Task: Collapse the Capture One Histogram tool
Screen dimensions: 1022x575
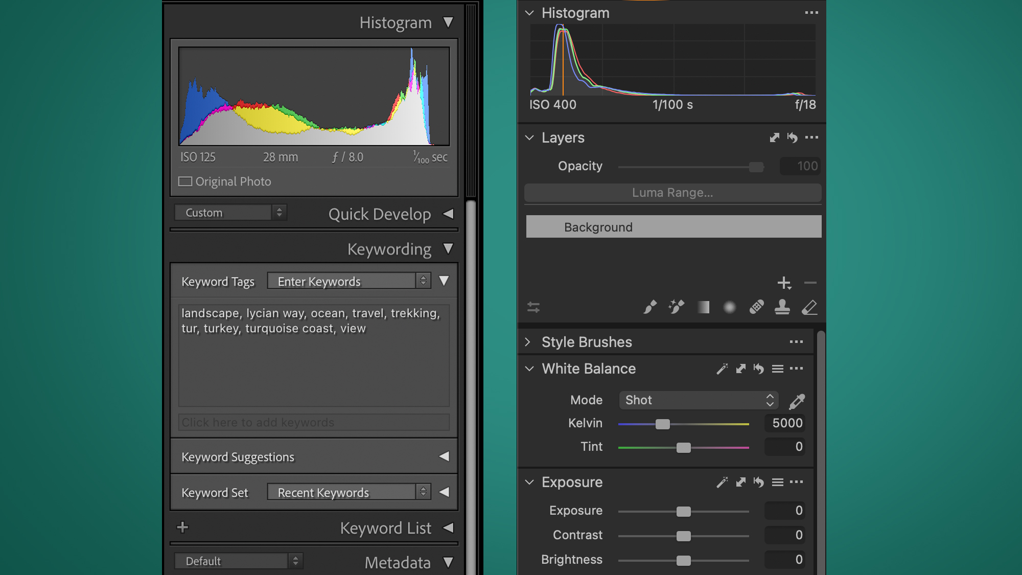Action: tap(529, 13)
